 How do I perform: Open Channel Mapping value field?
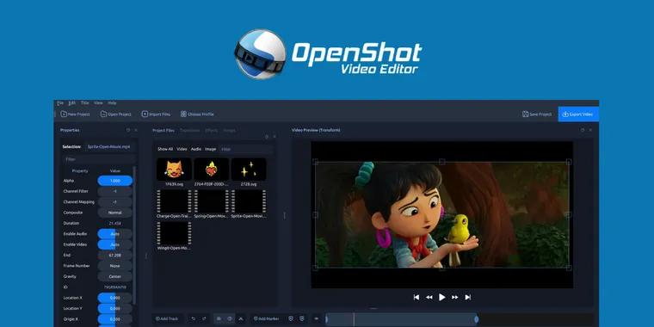click(x=115, y=202)
